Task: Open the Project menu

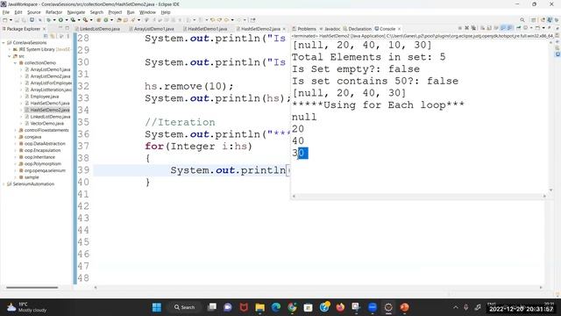Action: click(x=115, y=12)
